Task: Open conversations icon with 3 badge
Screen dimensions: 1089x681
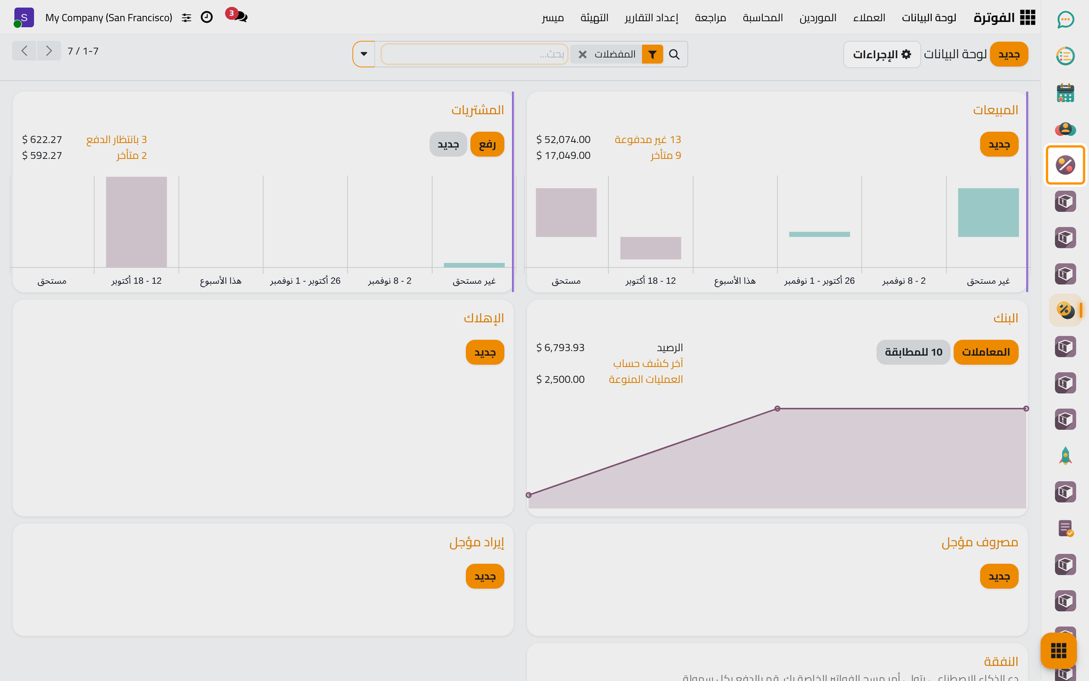Action: tap(239, 16)
